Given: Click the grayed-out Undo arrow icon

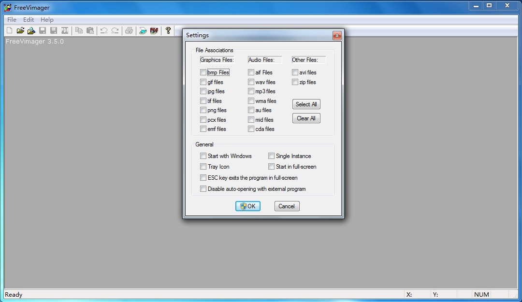Looking at the screenshot, I should [x=103, y=30].
